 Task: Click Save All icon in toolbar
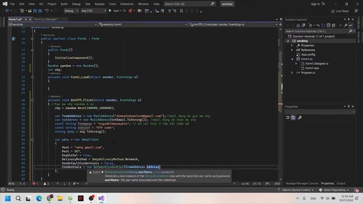(40, 11)
